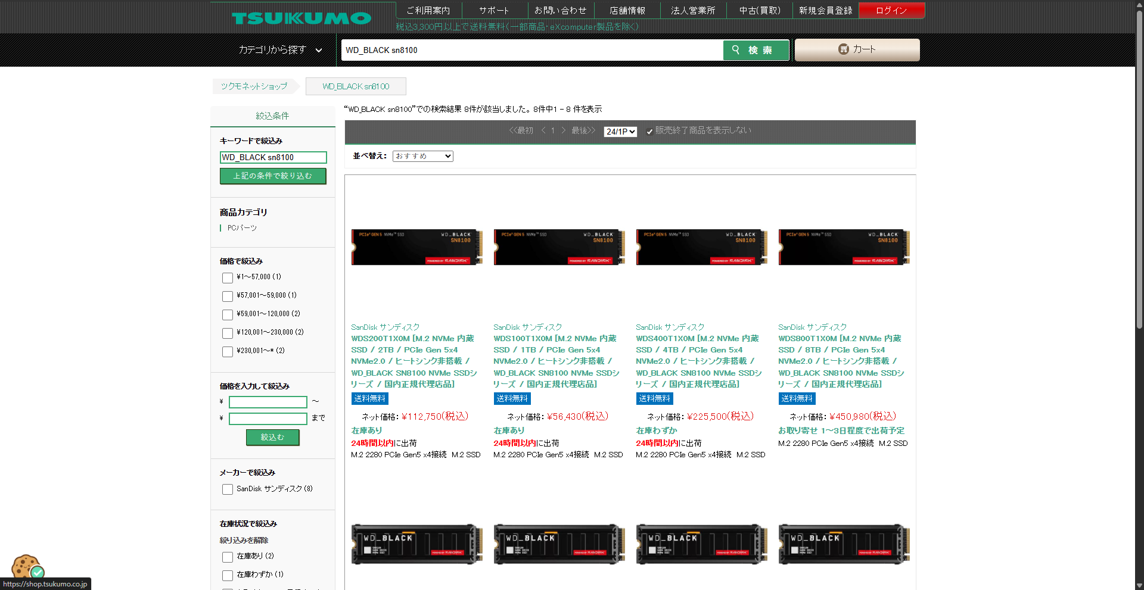Screen dimensions: 1144x590
Task: Click the ¥112,750(税込) price text
Action: click(x=435, y=417)
